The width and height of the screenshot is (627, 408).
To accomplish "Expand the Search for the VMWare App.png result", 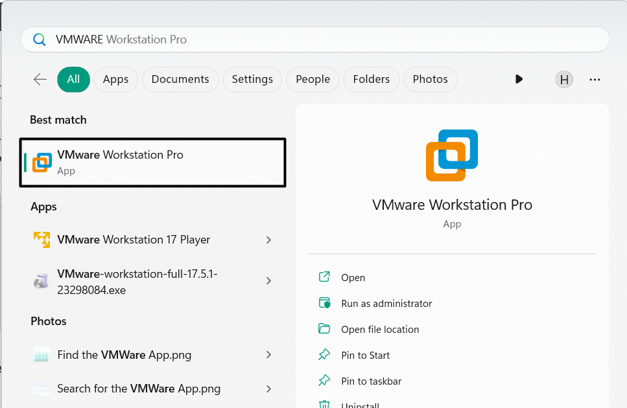I will point(268,389).
